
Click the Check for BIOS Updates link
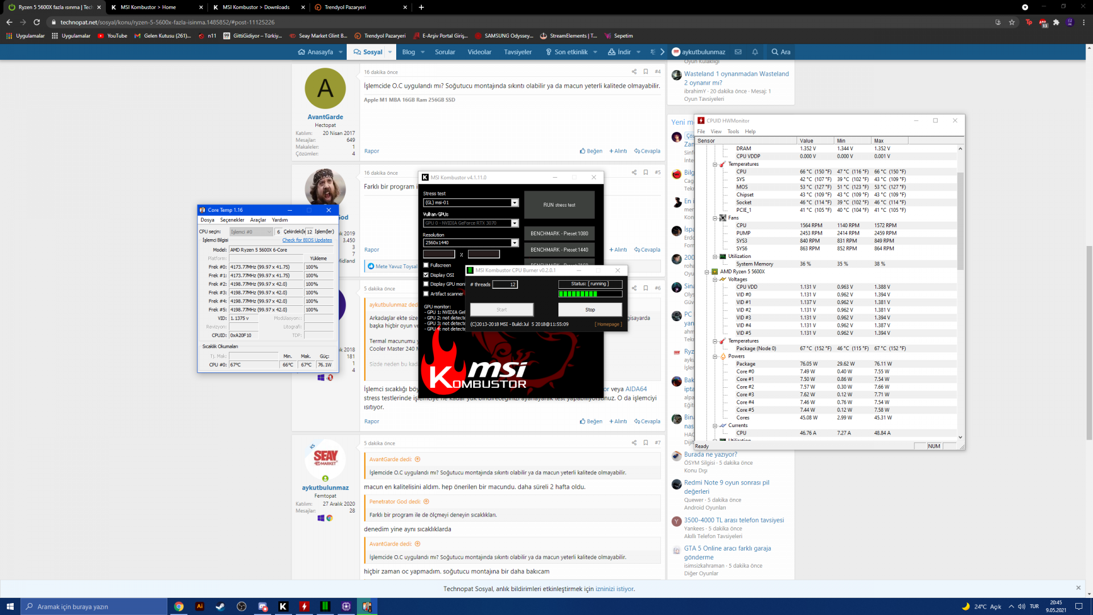pos(307,240)
